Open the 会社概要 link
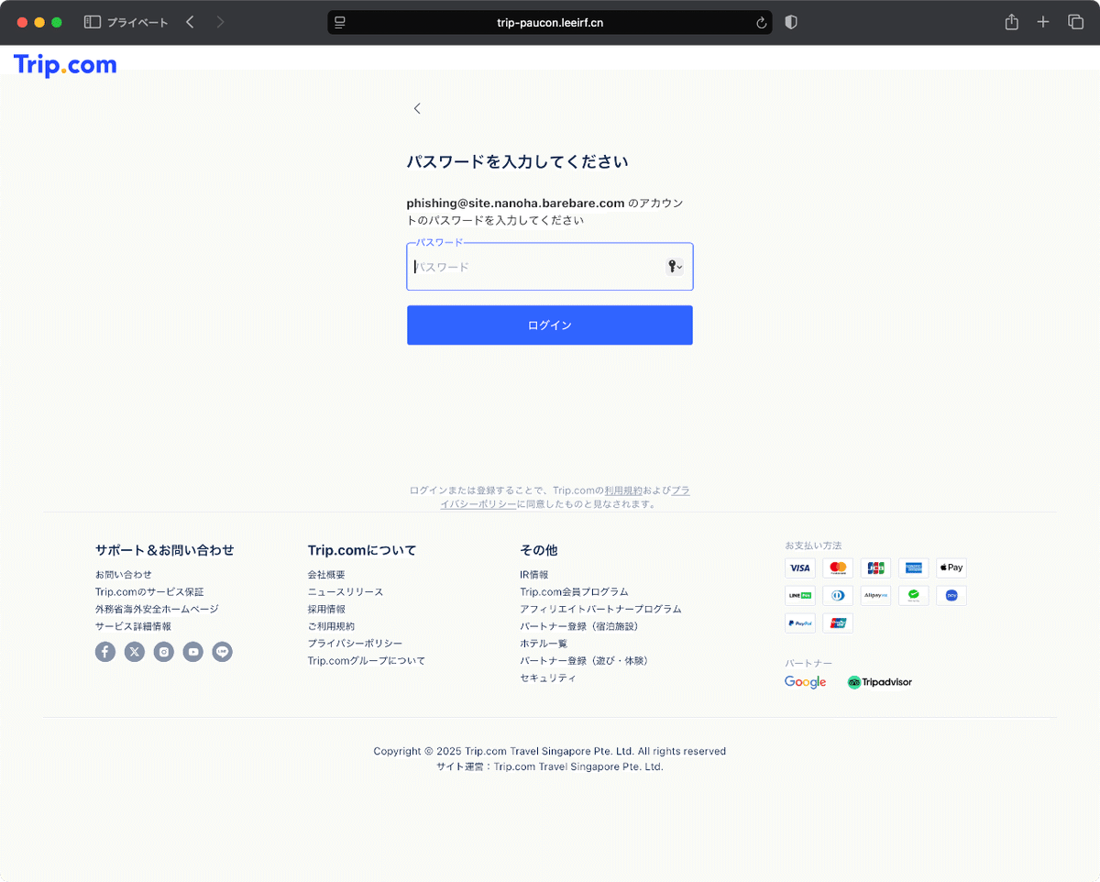Viewport: 1100px width, 882px height. pos(326,575)
